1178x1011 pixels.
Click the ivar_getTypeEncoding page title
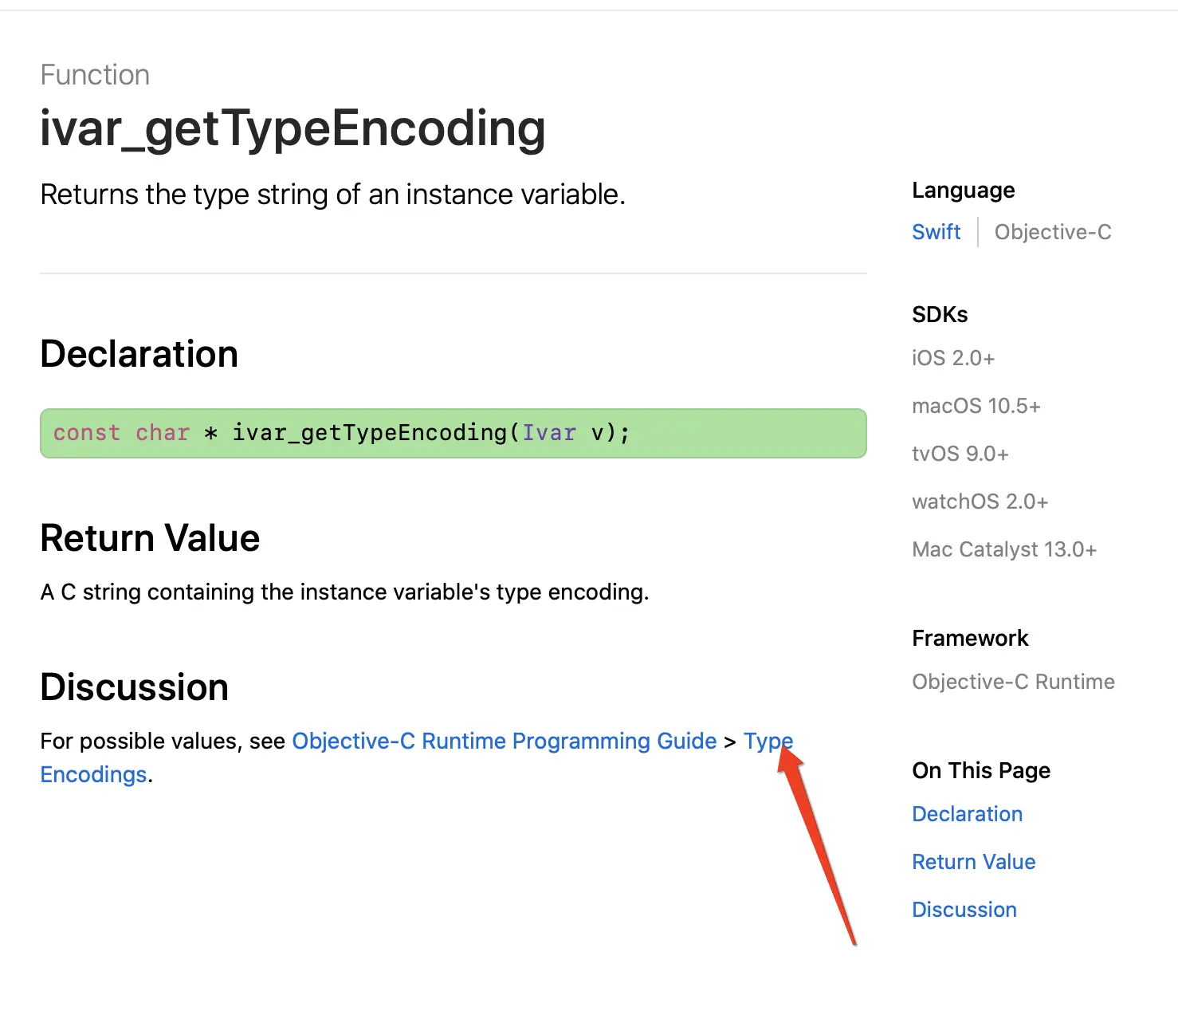click(293, 128)
